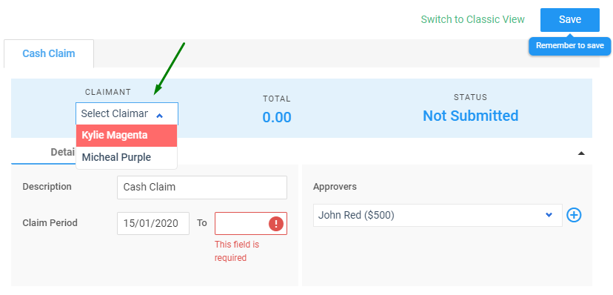The image size is (613, 295).
Task: Click the claim period start date field
Action: (153, 223)
